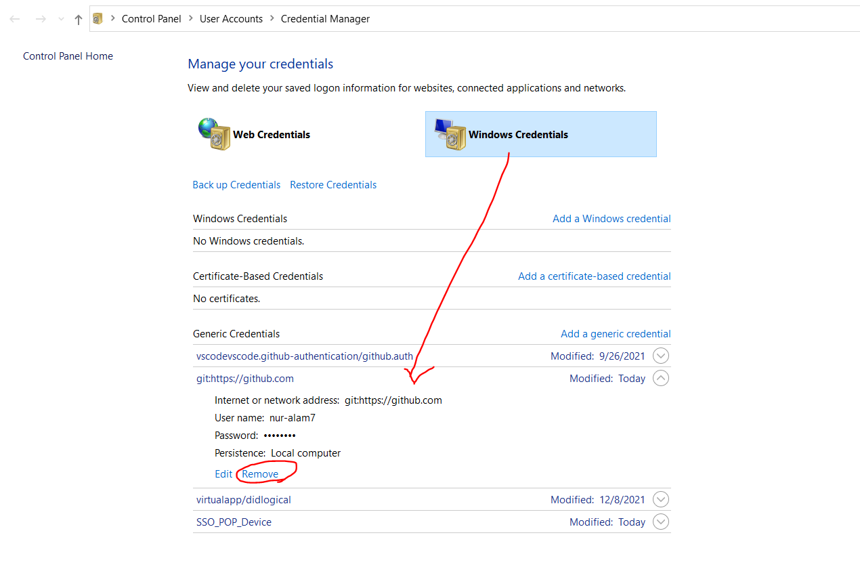Click No certificates text

click(x=227, y=299)
